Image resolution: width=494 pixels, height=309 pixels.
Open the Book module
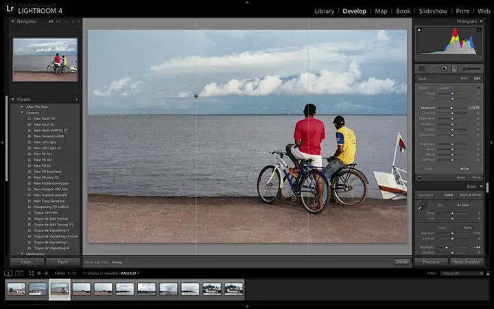click(403, 11)
